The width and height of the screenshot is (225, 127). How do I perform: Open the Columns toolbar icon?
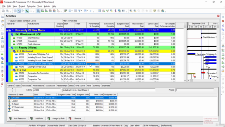(70, 11)
